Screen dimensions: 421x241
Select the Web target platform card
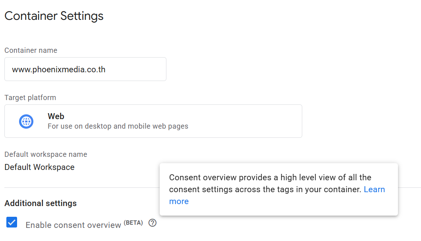(153, 121)
